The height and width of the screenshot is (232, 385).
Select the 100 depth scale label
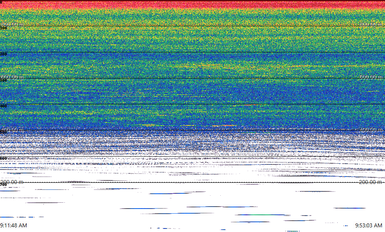click(4, 28)
